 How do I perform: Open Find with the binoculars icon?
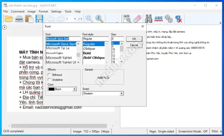click(149, 19)
